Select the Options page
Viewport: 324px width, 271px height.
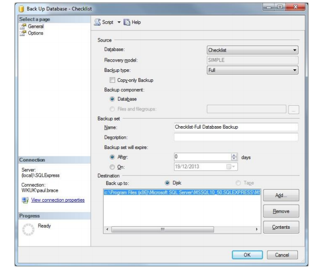(x=35, y=33)
